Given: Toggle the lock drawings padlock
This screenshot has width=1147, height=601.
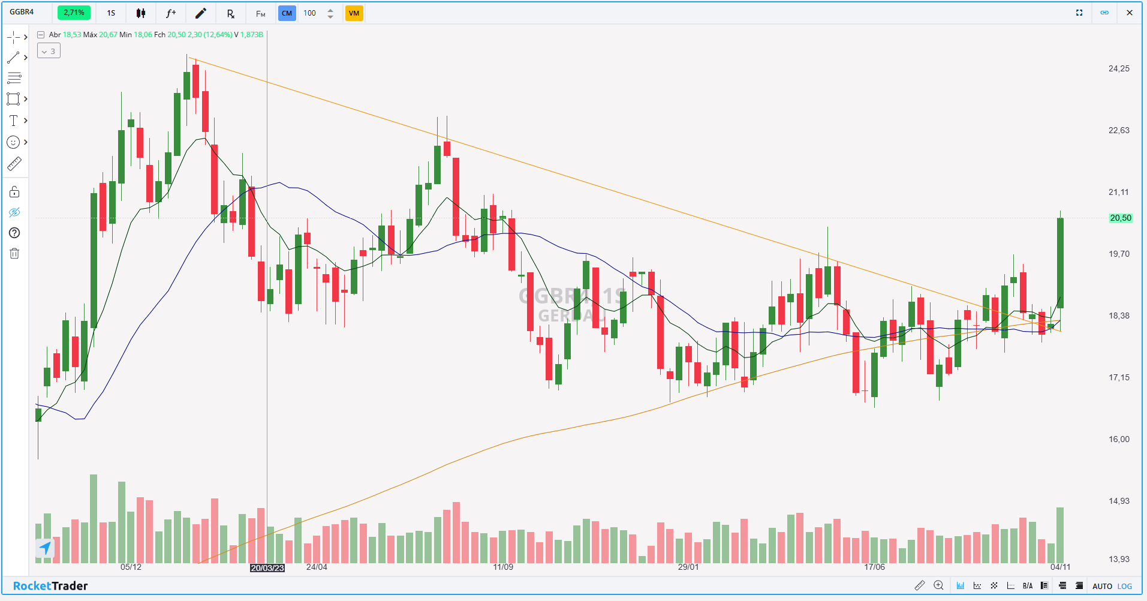Looking at the screenshot, I should (14, 192).
